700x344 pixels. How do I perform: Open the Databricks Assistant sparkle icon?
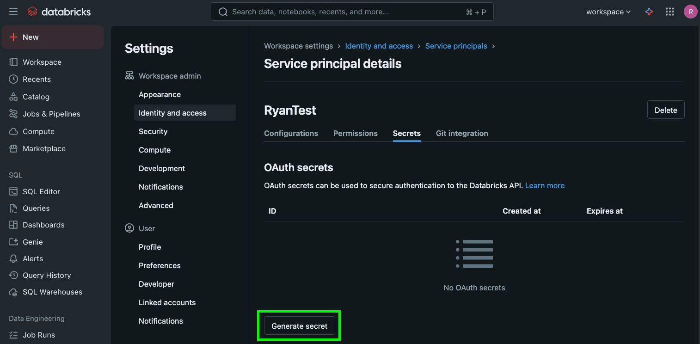(x=649, y=12)
